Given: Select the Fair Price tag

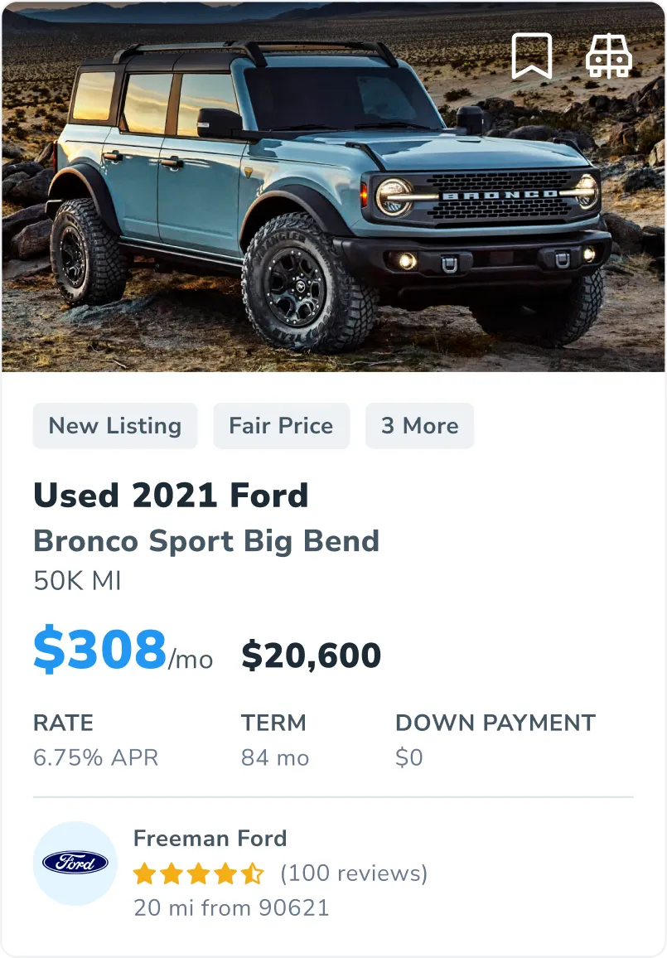Looking at the screenshot, I should tap(281, 426).
